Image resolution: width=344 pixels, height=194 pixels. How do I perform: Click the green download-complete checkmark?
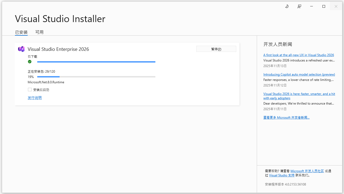(x=30, y=62)
